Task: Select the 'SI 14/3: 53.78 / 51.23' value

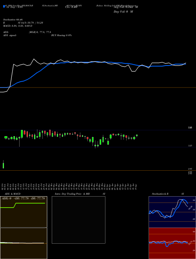Action: tap(30, 23)
